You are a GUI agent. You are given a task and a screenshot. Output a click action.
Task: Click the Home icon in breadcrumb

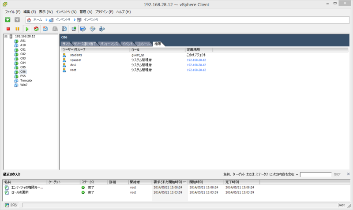click(29, 20)
